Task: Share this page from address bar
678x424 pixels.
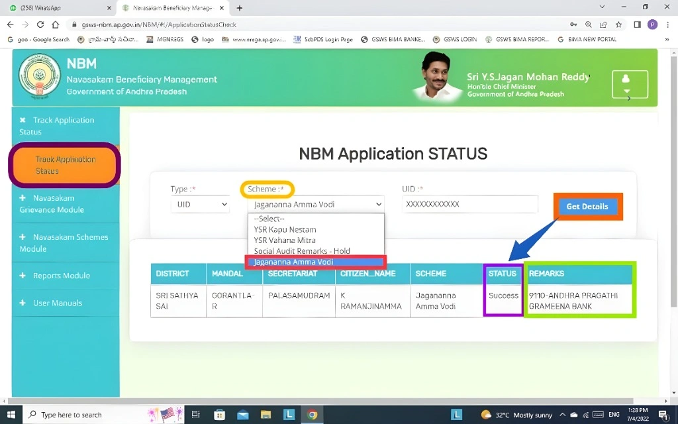Action: click(x=604, y=25)
